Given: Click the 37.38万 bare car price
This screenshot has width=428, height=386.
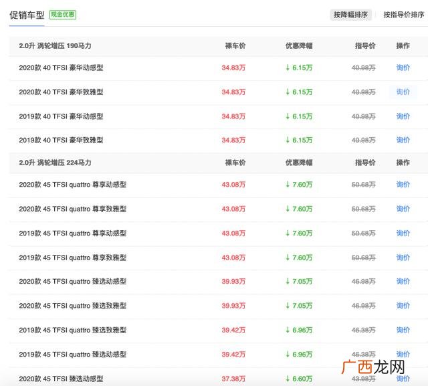Looking at the screenshot, I should click(x=233, y=379).
